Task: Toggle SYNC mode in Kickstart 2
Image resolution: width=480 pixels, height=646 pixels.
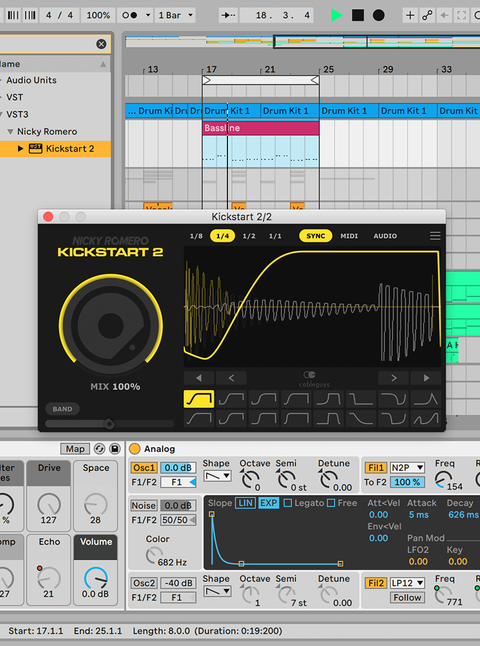Action: pyautogui.click(x=315, y=236)
